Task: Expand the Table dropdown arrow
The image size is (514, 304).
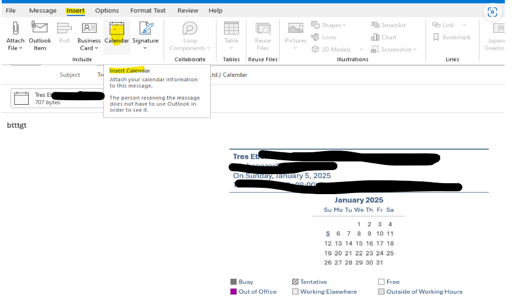Action: [x=231, y=48]
